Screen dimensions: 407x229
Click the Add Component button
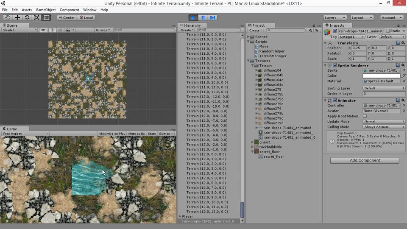(365, 160)
